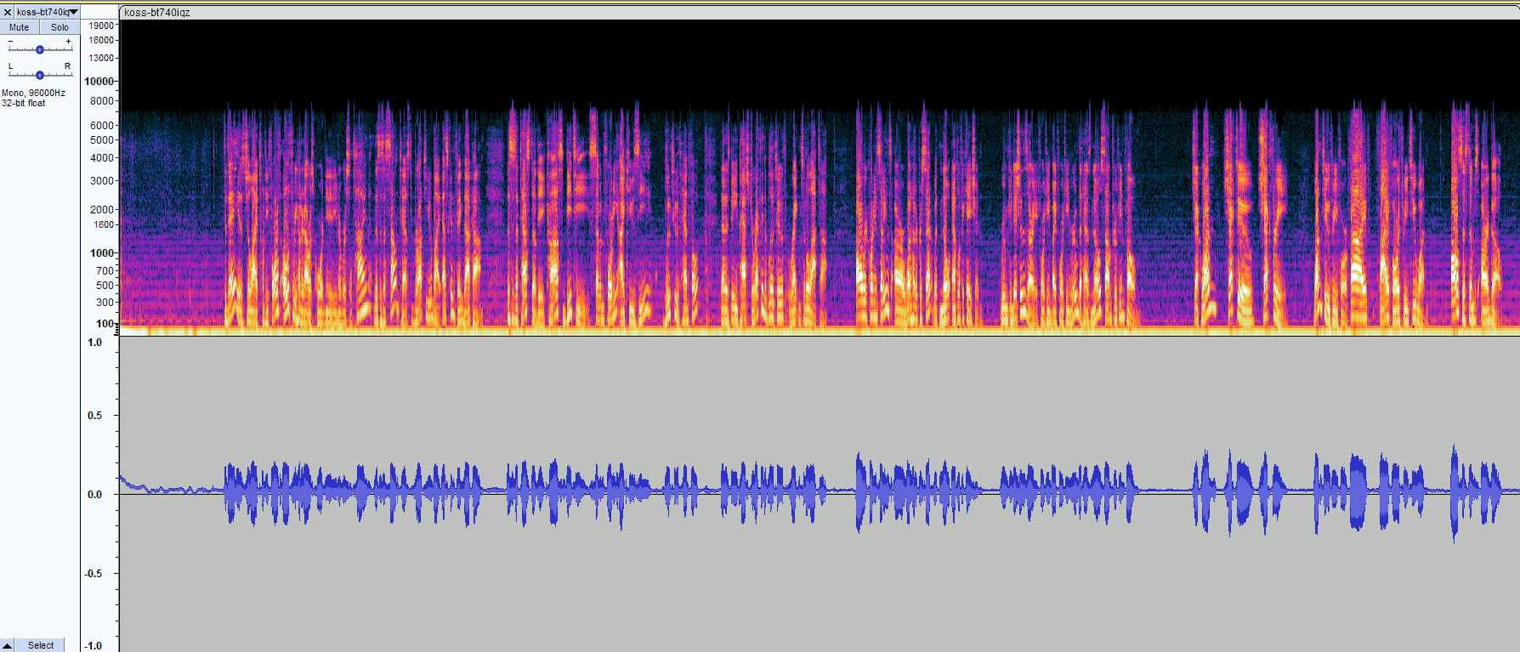The height and width of the screenshot is (652, 1520).
Task: Collapse the track with the up-arrow button
Action: tap(8, 645)
